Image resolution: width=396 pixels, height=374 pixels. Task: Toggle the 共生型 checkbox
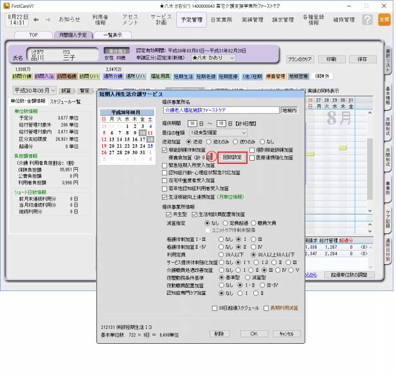pos(165,215)
